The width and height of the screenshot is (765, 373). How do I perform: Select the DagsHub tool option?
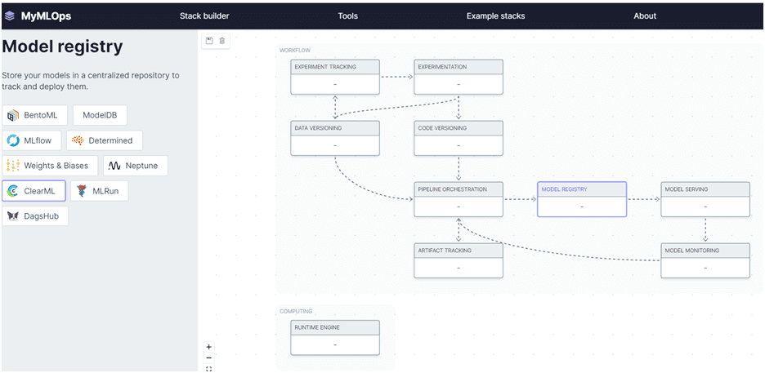click(x=35, y=216)
